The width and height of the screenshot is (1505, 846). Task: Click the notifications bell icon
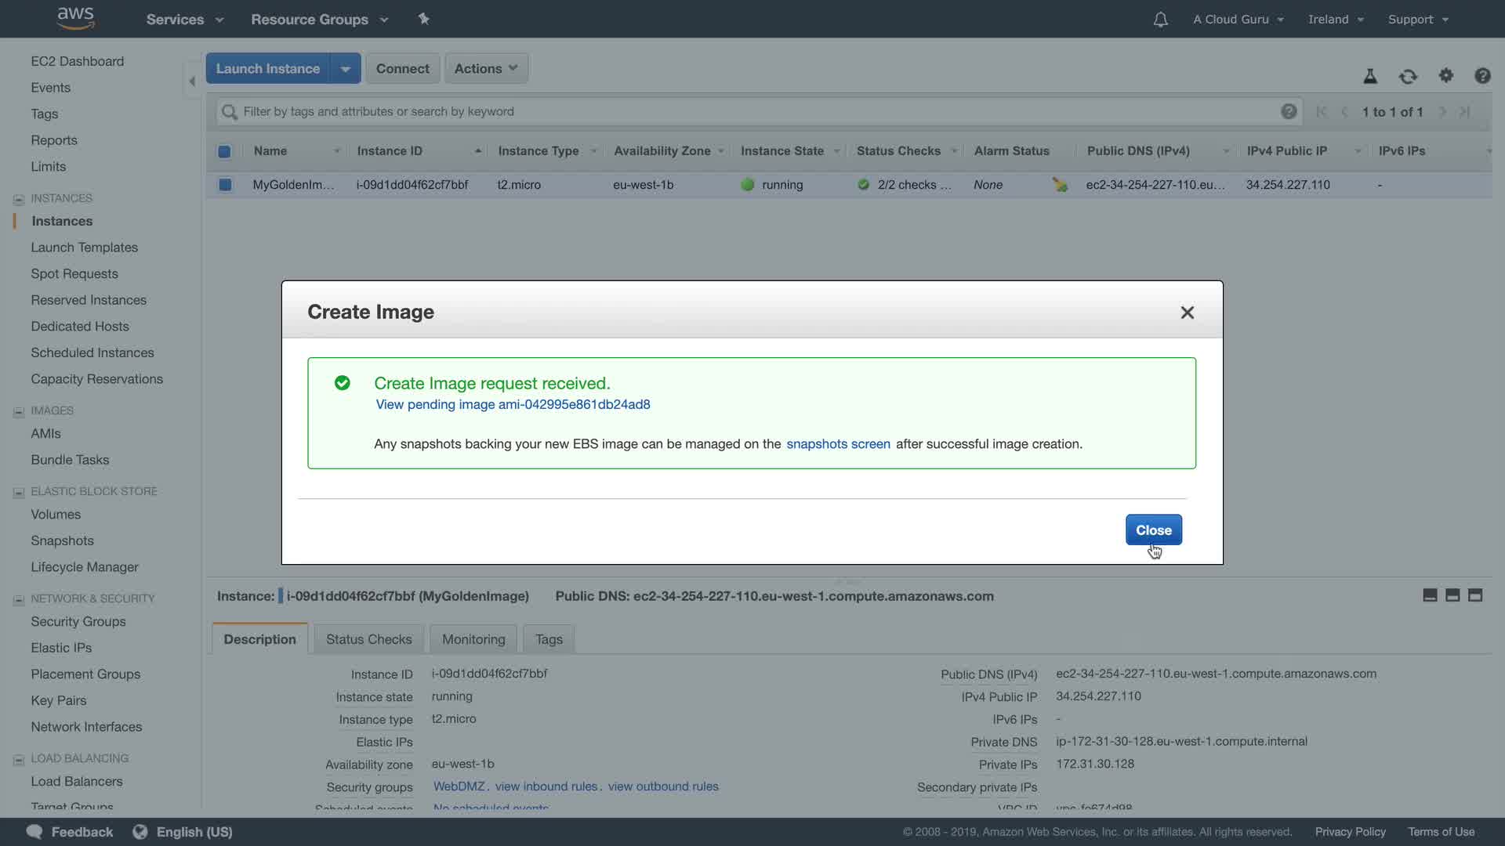pos(1160,20)
